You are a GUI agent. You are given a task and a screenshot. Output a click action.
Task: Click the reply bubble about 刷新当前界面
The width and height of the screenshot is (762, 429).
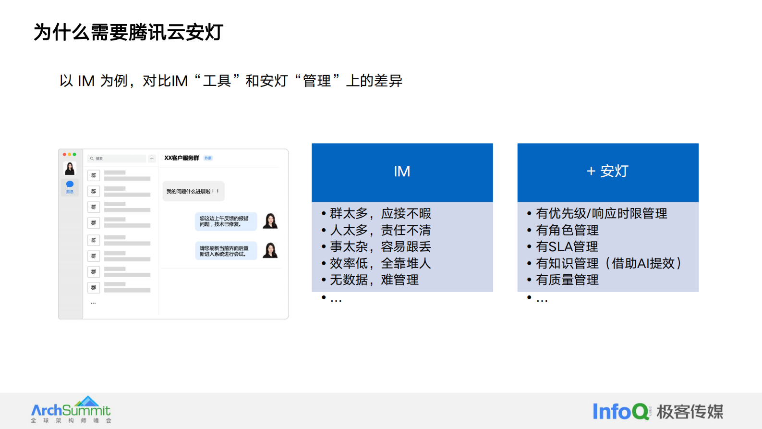click(x=226, y=251)
